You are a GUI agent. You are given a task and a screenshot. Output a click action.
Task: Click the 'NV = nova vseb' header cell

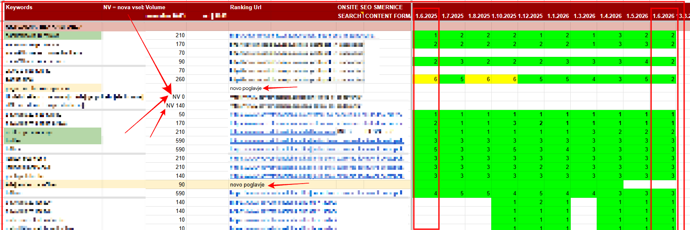(x=123, y=7)
